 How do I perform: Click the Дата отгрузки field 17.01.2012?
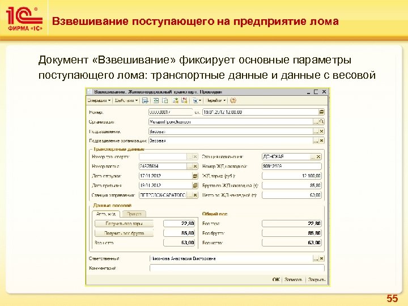[x=165, y=176]
